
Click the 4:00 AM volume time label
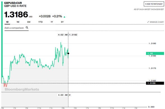63,95
